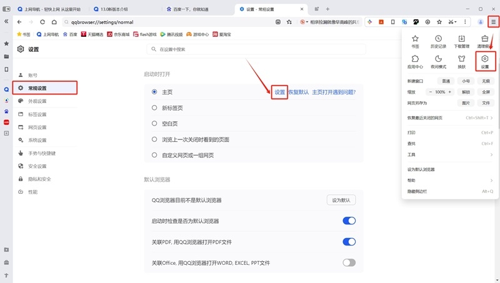Screen dimensions: 500x283
Task: Click the shield icon in address bar
Action: (278, 22)
